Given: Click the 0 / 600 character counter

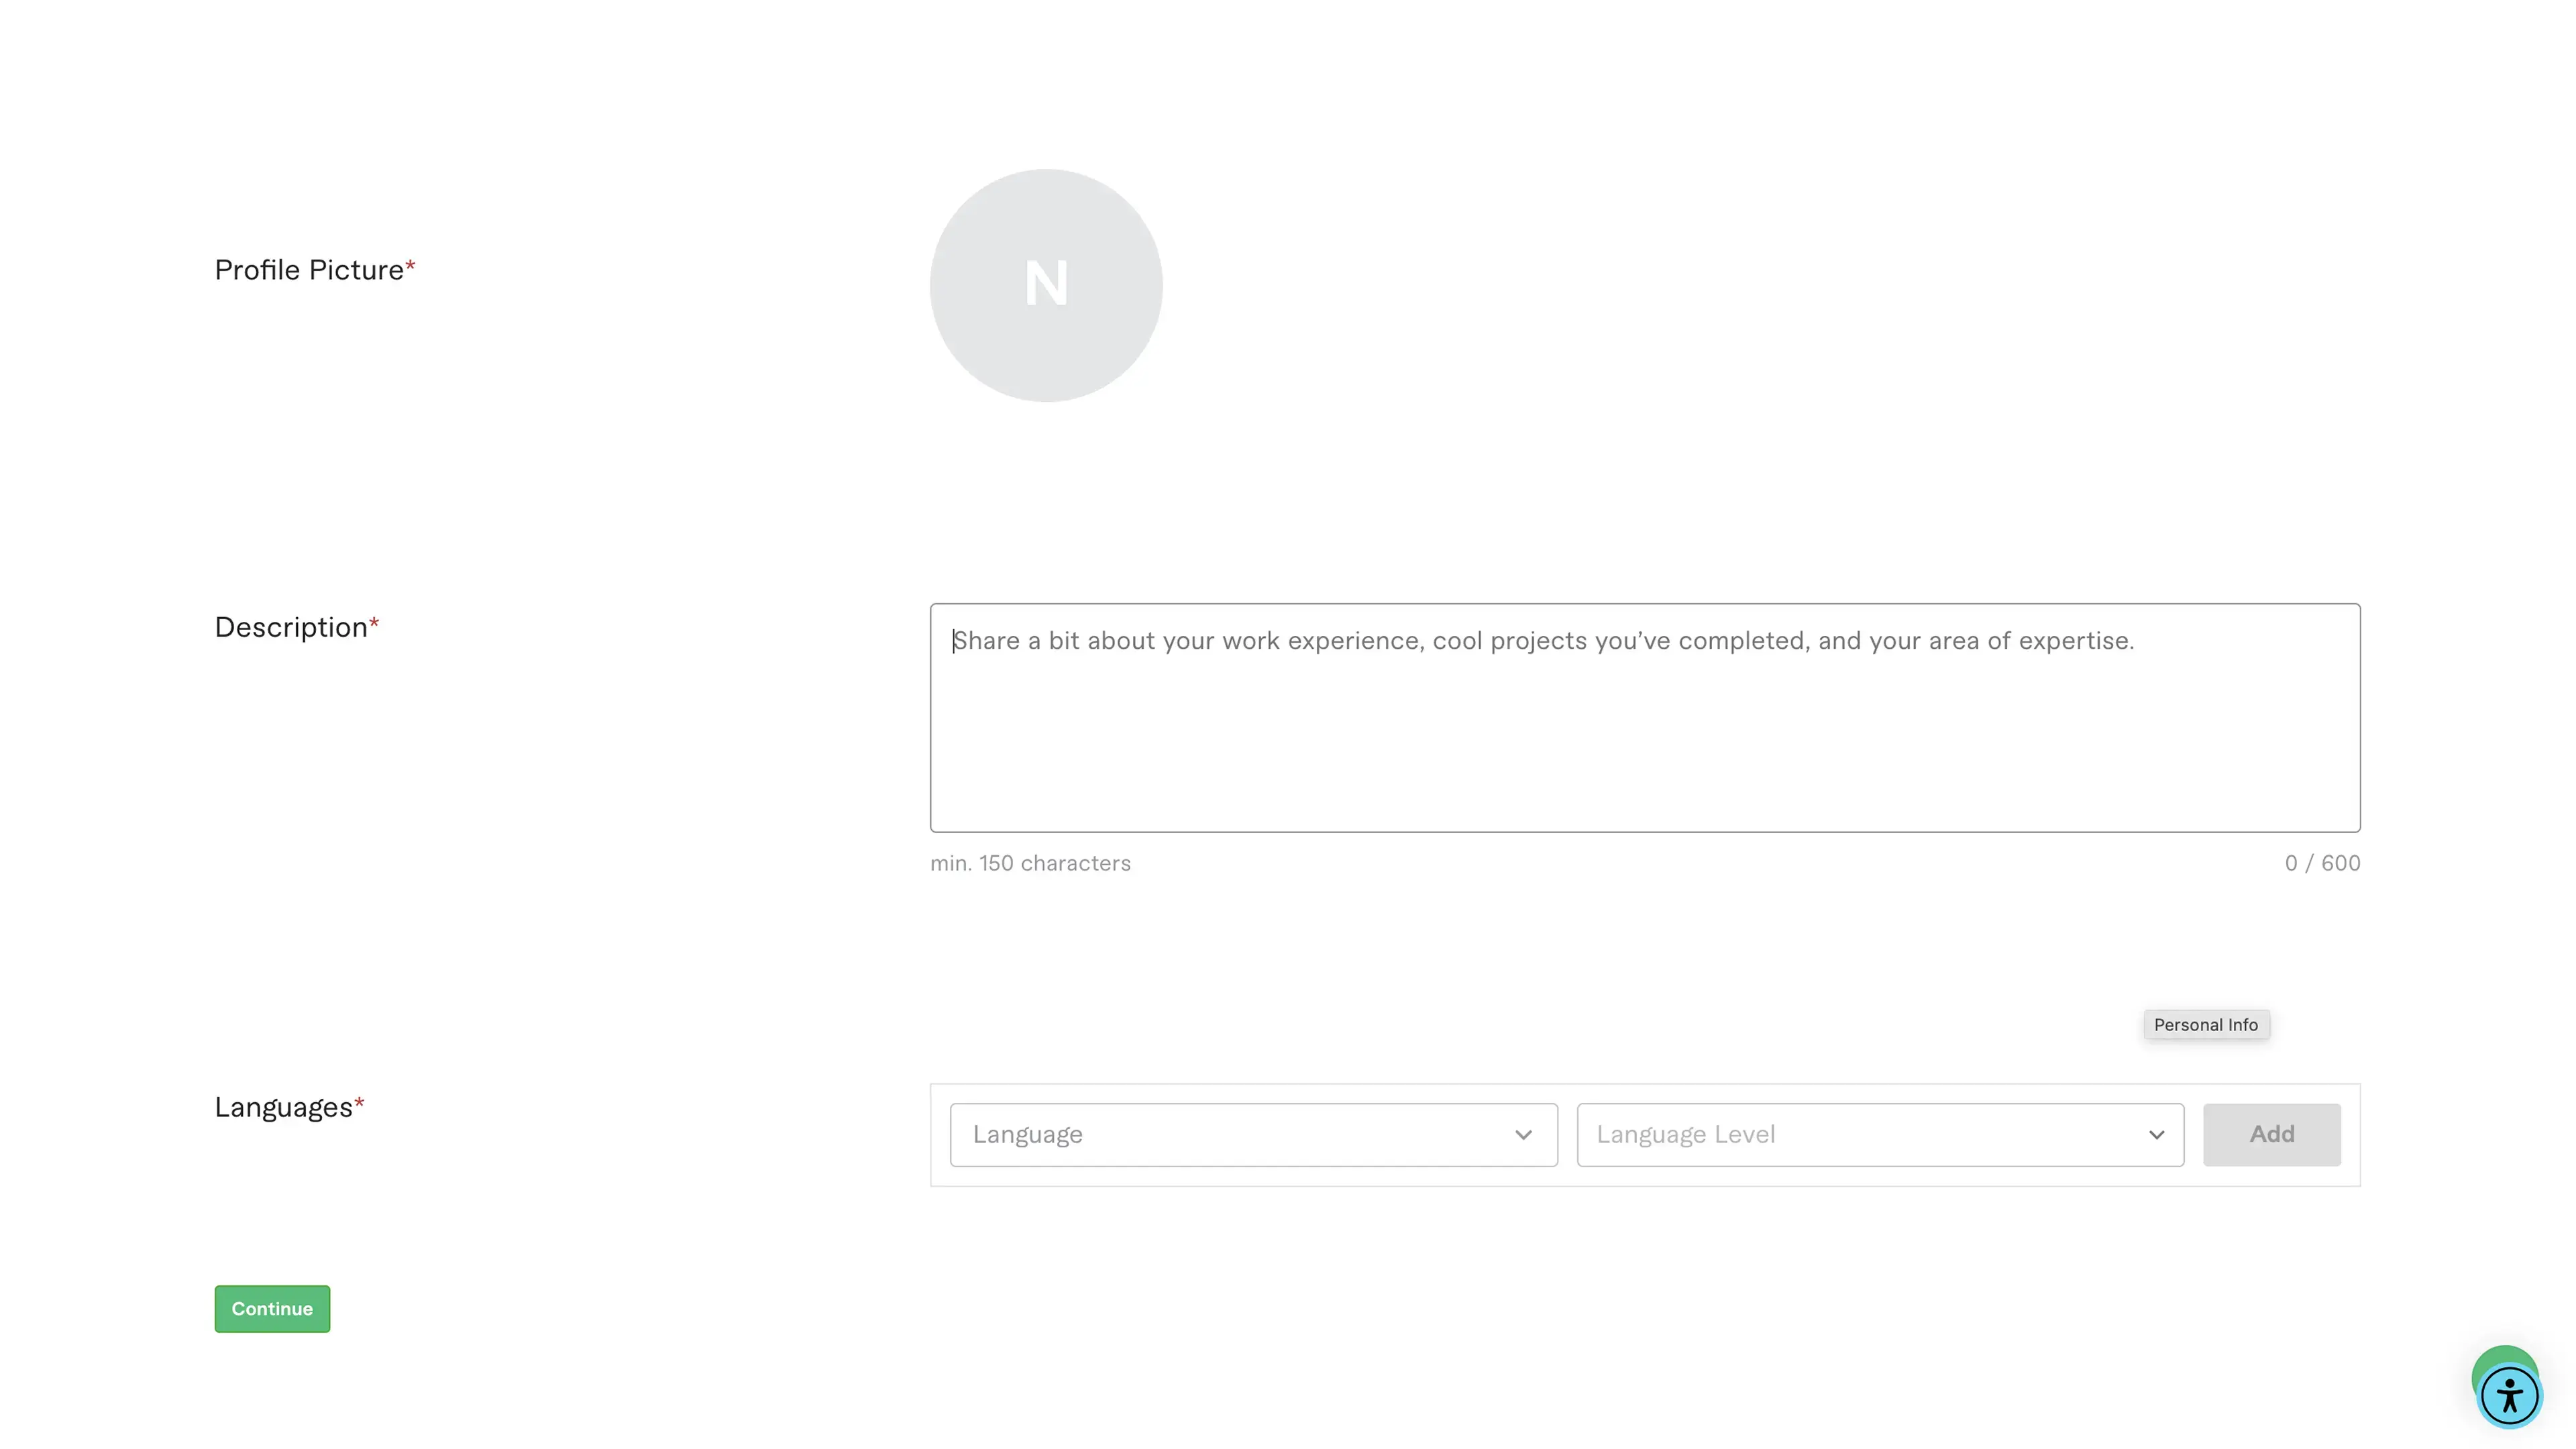Looking at the screenshot, I should click(x=2321, y=863).
